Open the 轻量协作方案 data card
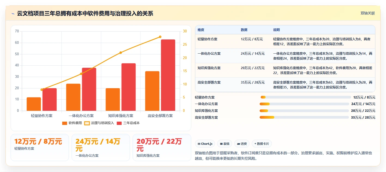Screen dimensions: 386x172 pos(40,147)
